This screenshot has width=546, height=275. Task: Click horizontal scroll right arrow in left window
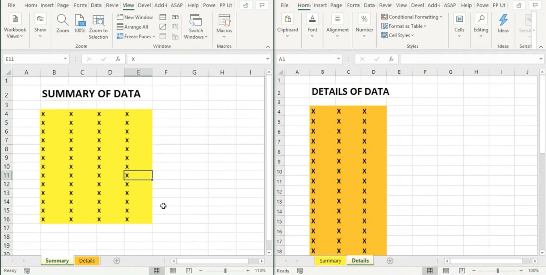262,261
